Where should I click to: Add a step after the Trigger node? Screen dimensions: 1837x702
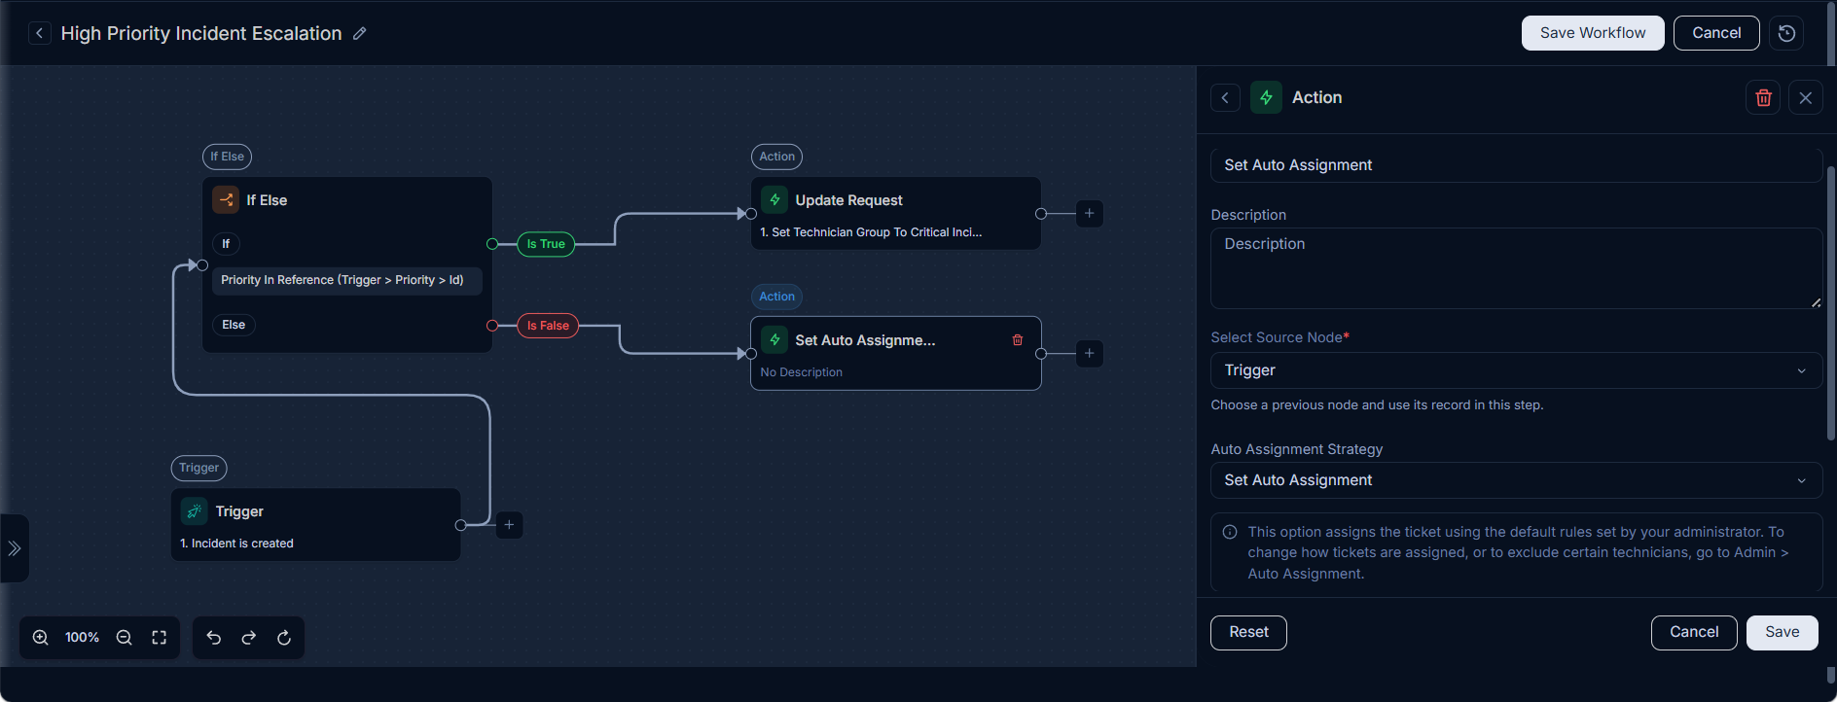(509, 524)
